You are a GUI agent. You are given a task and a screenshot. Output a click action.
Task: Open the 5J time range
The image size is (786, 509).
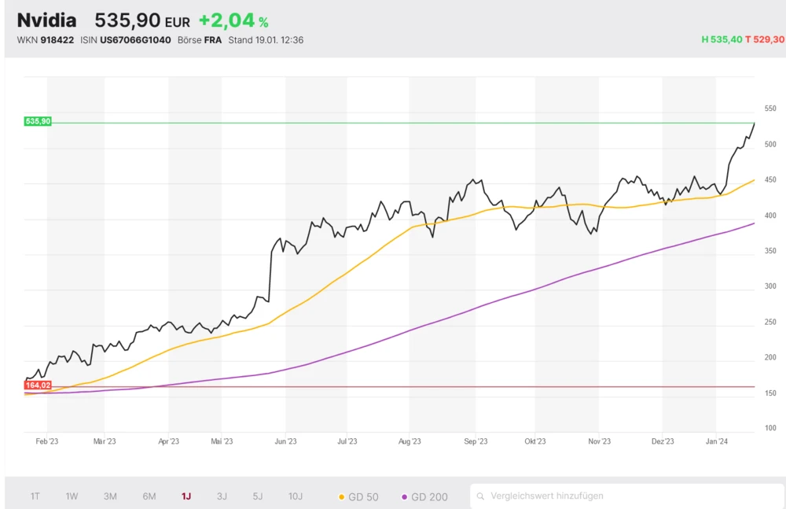click(x=258, y=496)
